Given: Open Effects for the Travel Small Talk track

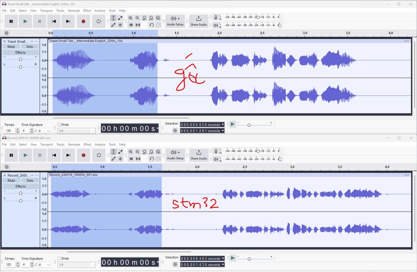Looking at the screenshot, I should [20, 52].
